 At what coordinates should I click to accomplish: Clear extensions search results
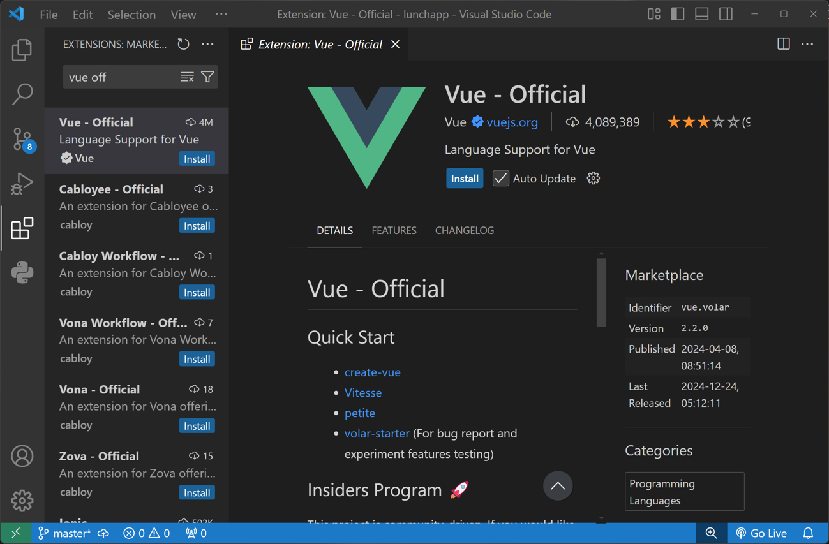click(187, 77)
